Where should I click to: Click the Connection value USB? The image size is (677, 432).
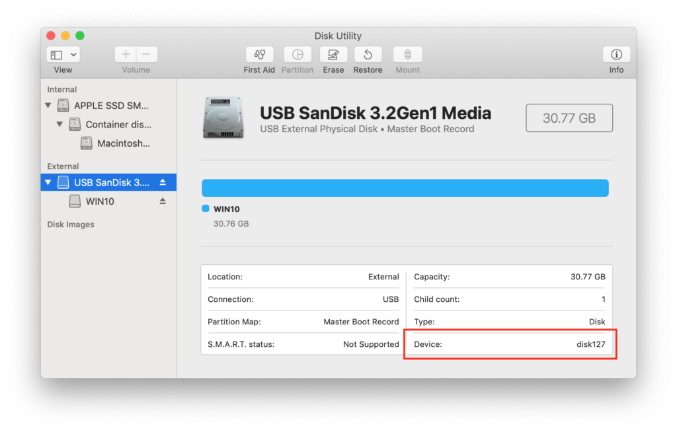pos(391,299)
